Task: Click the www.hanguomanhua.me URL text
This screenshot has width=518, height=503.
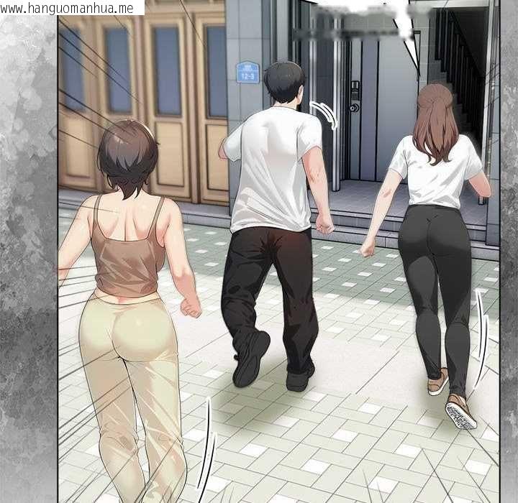Action: tap(67, 9)
